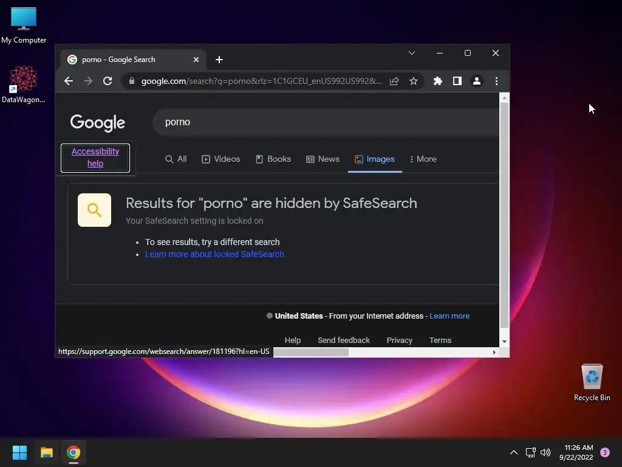Screen dimensions: 622x467
Task: Click Send feedback in the footer
Action: 344,341
